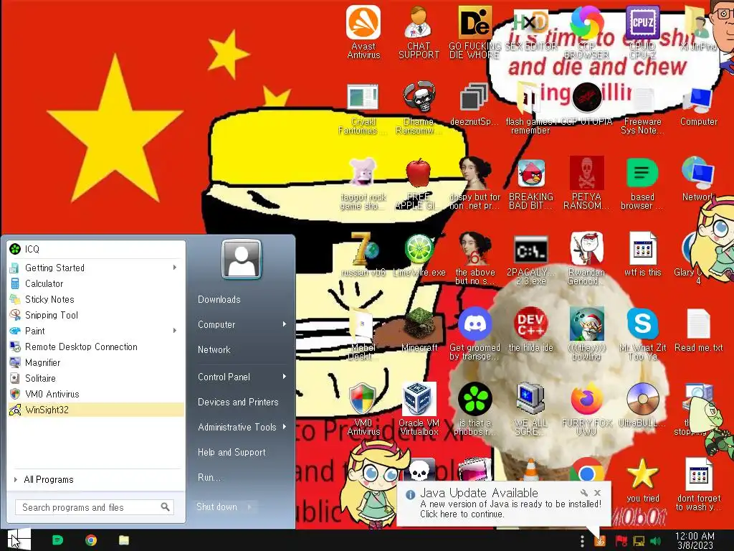Expand the Paint jump list arrow
Viewport: 734px width, 551px height.
[175, 331]
